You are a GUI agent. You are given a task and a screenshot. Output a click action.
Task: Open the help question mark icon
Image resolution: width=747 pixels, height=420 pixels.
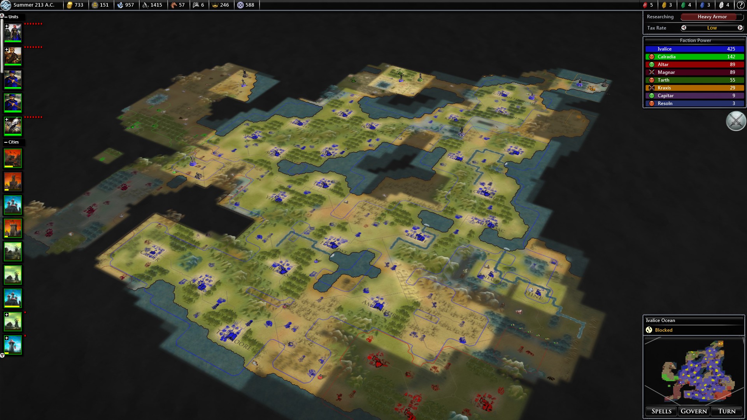coord(740,5)
